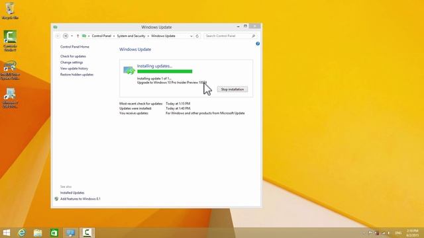The width and height of the screenshot is (424, 238).
Task: Minimize the Windows Update window
Action: point(238,26)
